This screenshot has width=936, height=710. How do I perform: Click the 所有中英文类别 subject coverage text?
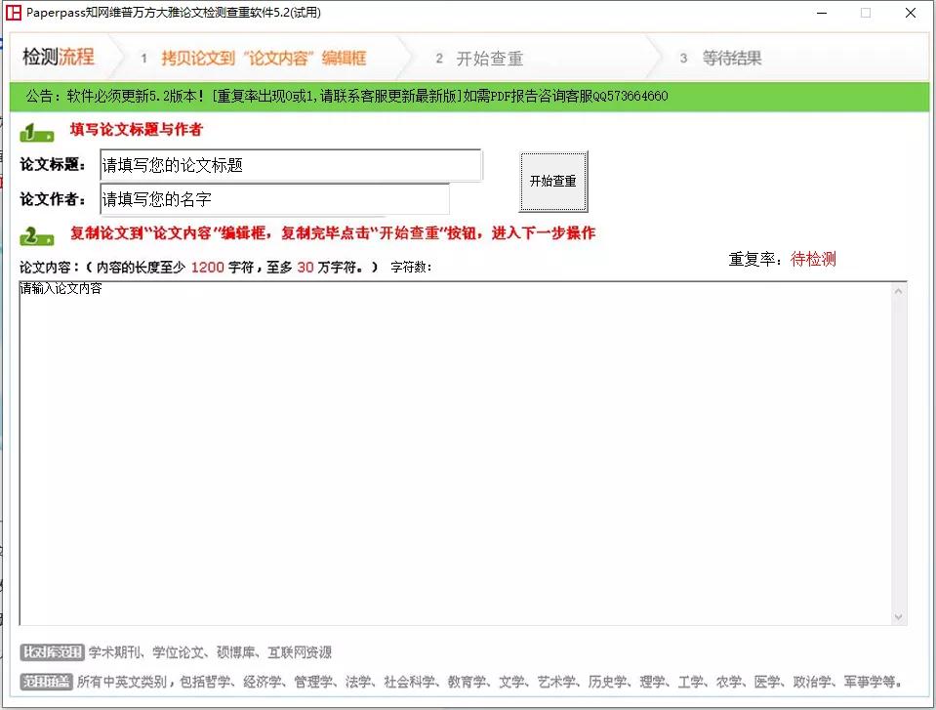(490, 682)
